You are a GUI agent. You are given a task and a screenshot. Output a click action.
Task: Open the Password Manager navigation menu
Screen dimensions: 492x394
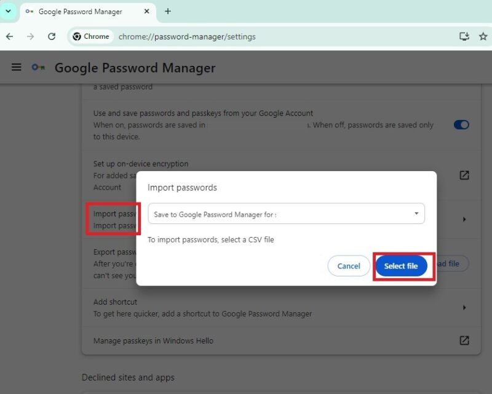16,67
